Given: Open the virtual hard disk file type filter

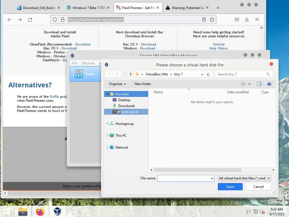Looking at the screenshot, I should 244,178.
